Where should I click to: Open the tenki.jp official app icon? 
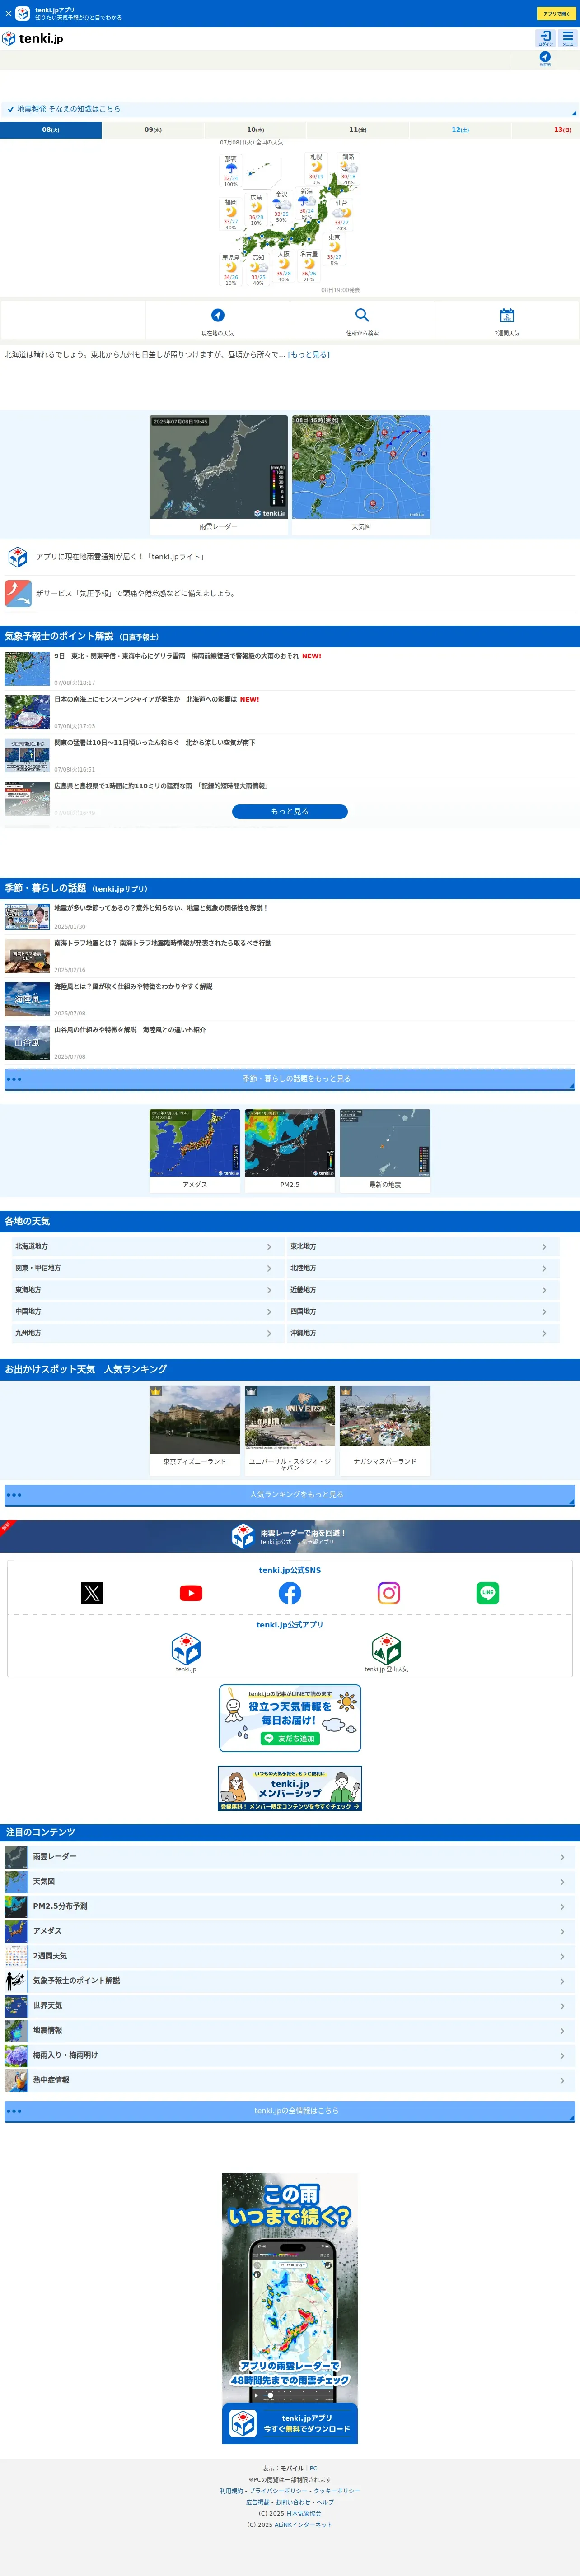pyautogui.click(x=186, y=1649)
